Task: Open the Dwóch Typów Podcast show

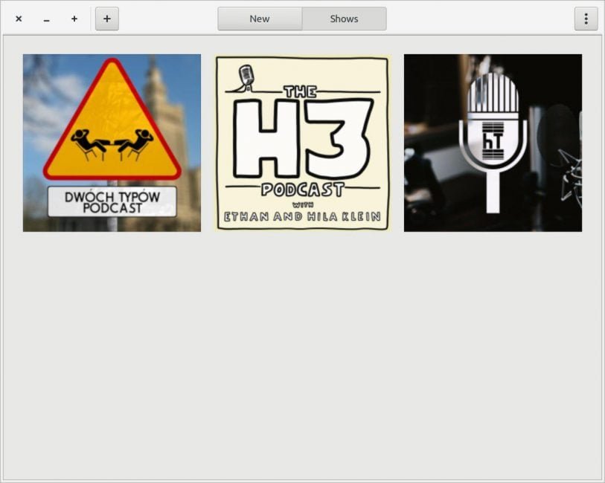Action: point(112,143)
